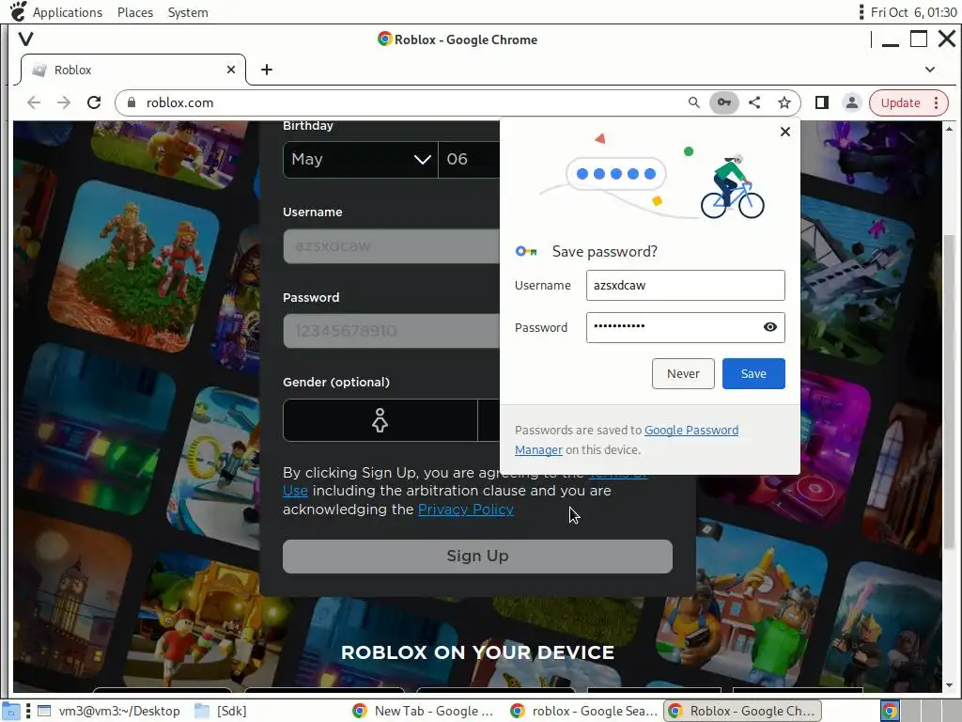Expand the tab search chevron
Image resolution: width=962 pixels, height=722 pixels.
(930, 70)
